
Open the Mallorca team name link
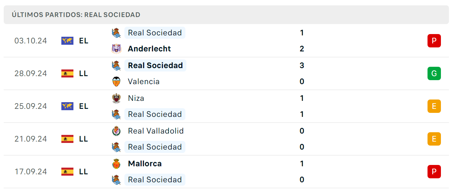[x=145, y=164]
